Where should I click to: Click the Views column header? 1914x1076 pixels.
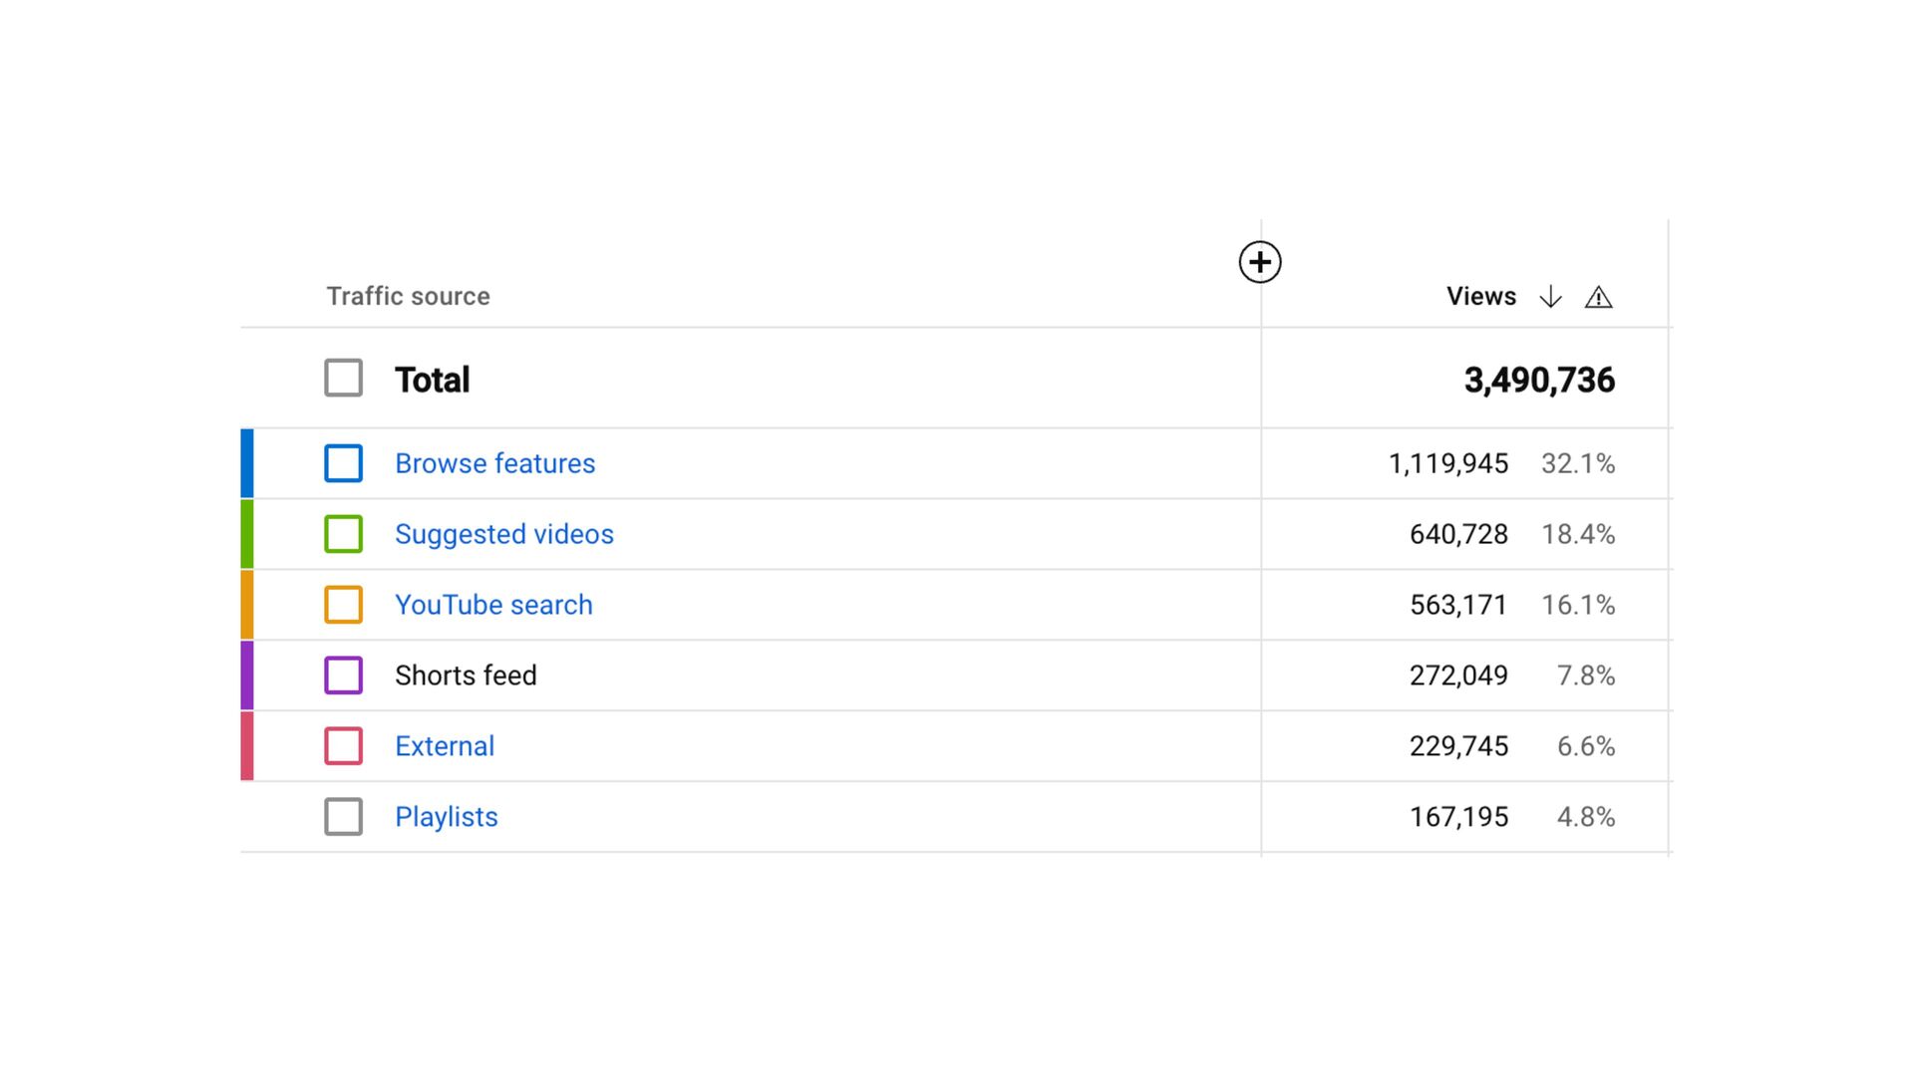pyautogui.click(x=1480, y=297)
